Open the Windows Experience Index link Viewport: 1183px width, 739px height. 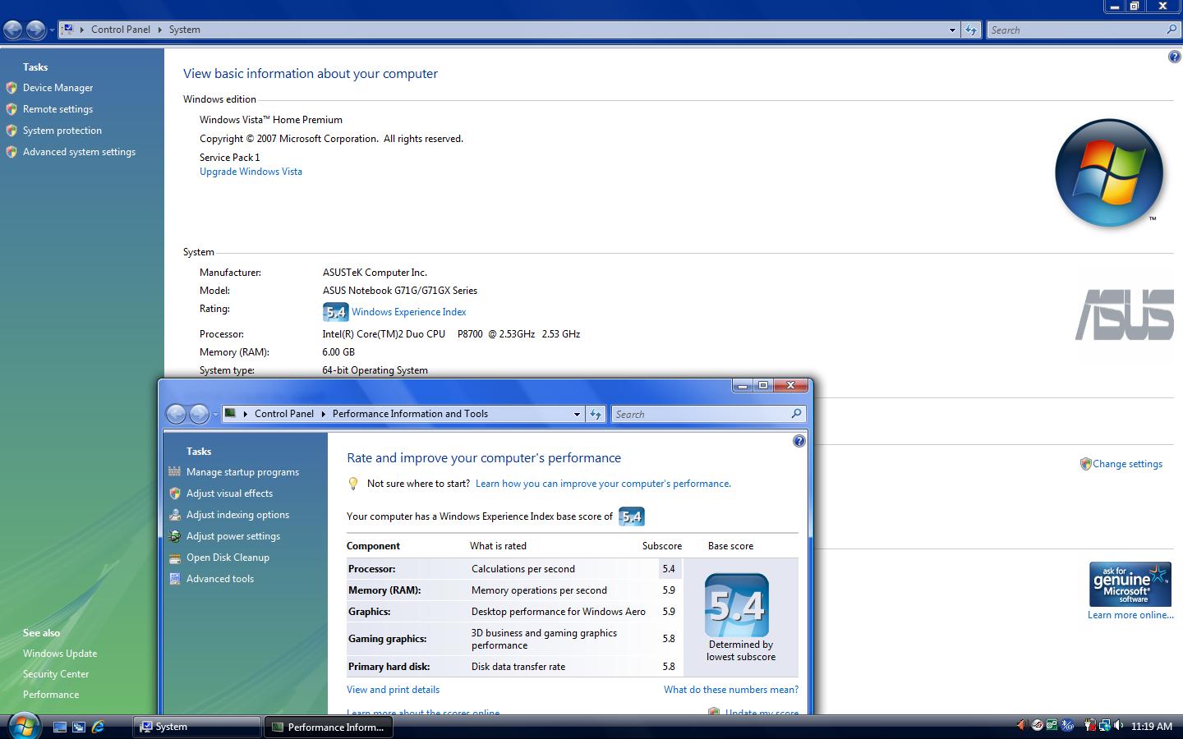click(x=408, y=312)
